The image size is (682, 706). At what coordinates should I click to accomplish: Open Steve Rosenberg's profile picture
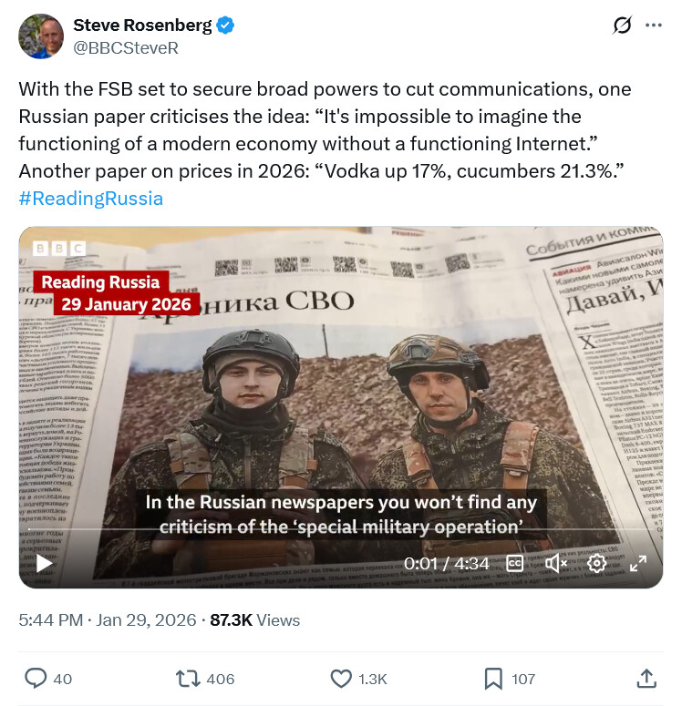[x=41, y=36]
